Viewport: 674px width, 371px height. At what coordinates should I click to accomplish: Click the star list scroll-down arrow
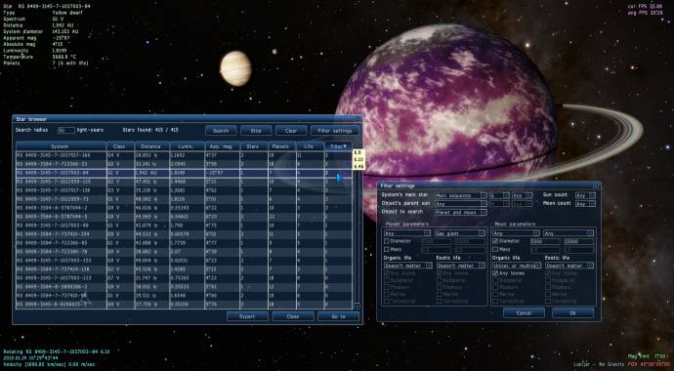(357, 306)
